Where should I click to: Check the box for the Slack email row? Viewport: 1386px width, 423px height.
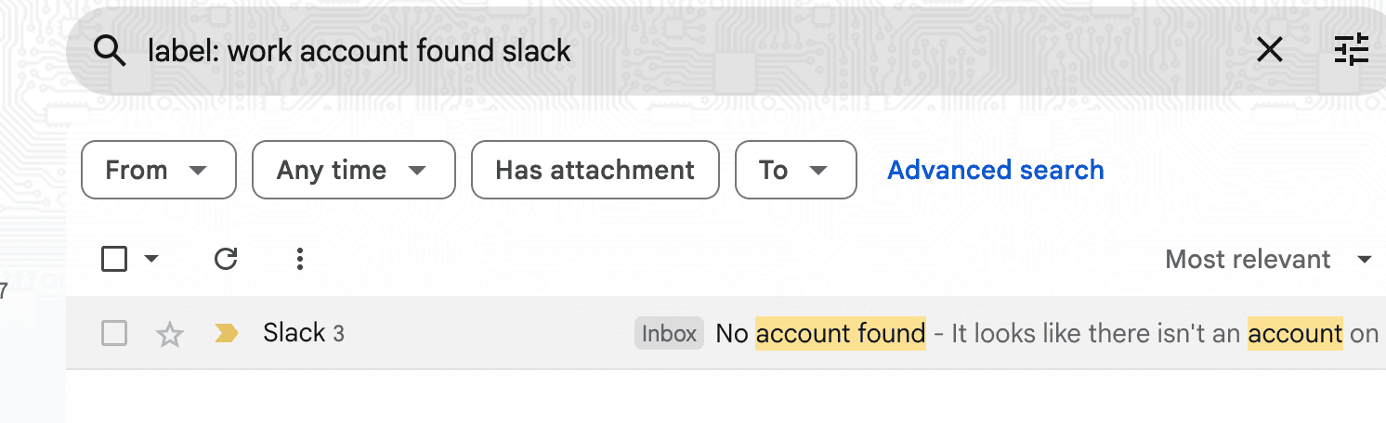[x=114, y=333]
